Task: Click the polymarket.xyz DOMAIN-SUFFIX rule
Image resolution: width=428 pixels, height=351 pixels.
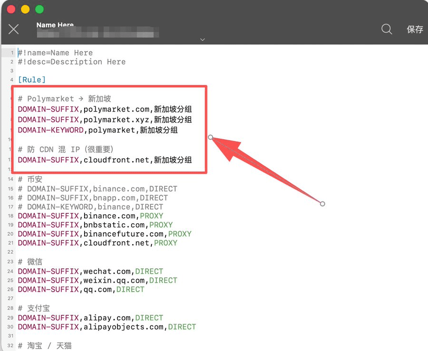Action: (105, 120)
